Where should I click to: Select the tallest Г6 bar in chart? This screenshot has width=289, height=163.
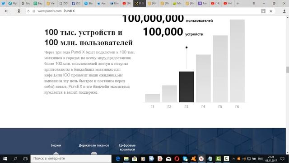coord(237,61)
